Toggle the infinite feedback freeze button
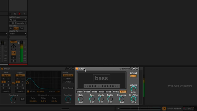This screenshot has height=111, width=197. pyautogui.click(x=22, y=99)
